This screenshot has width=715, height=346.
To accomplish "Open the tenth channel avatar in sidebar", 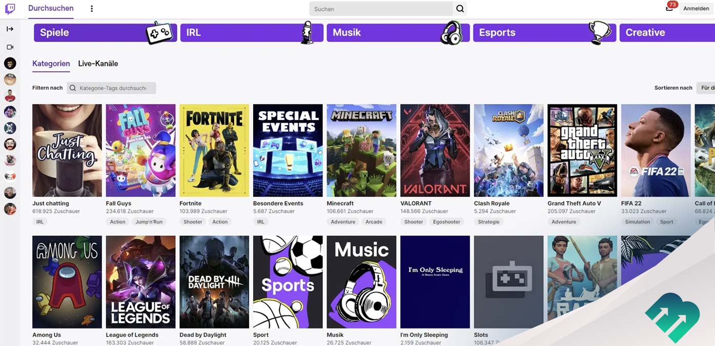I will [x=10, y=209].
